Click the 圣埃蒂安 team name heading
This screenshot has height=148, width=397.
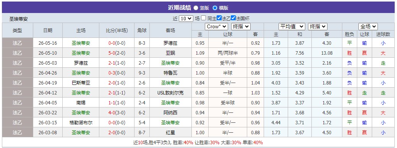[18, 19]
